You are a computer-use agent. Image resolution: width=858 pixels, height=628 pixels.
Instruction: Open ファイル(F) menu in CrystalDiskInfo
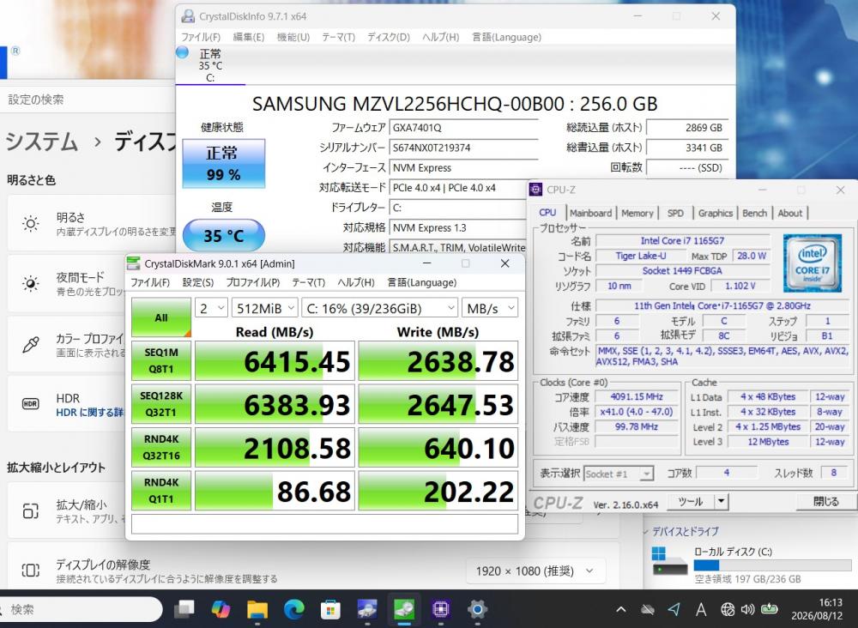click(201, 37)
